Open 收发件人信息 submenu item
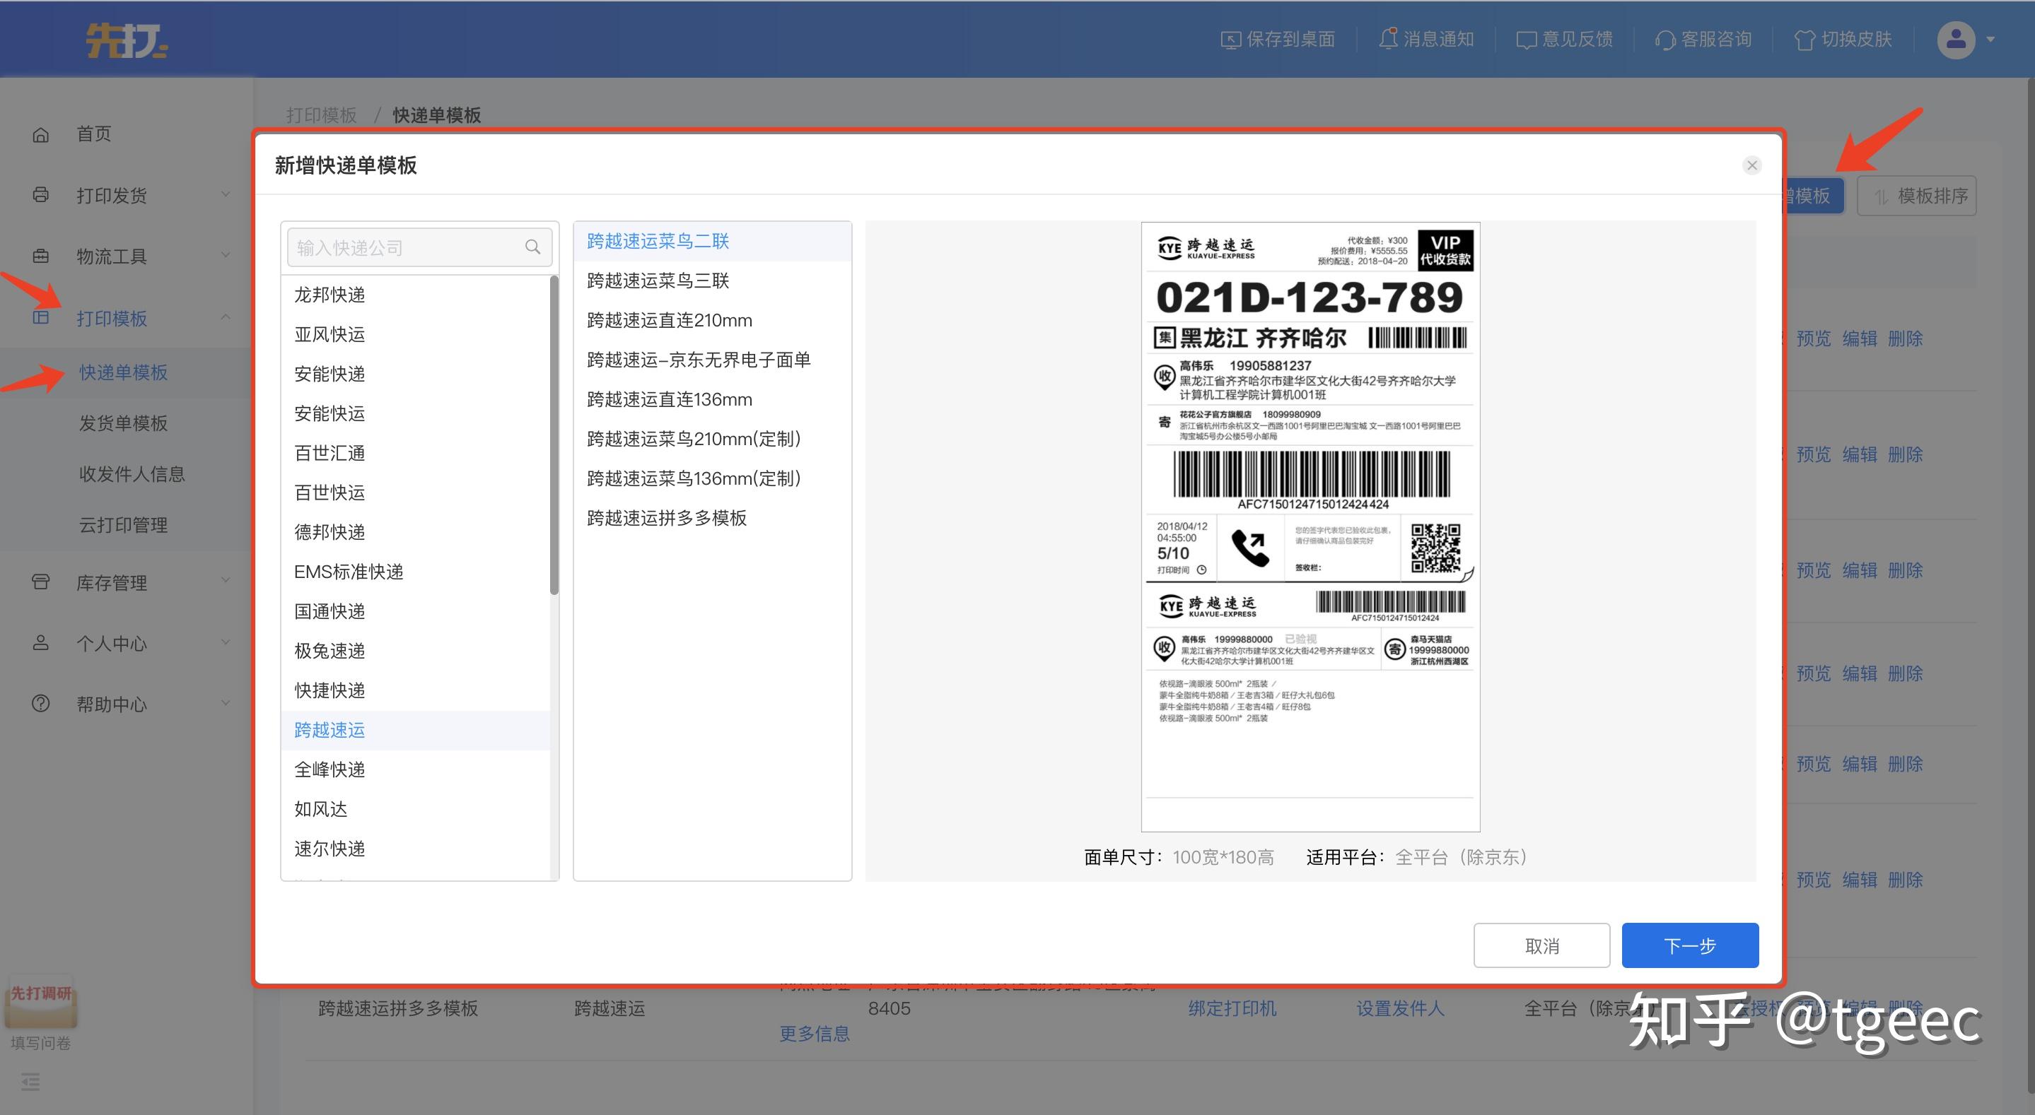This screenshot has width=2035, height=1115. (x=132, y=474)
